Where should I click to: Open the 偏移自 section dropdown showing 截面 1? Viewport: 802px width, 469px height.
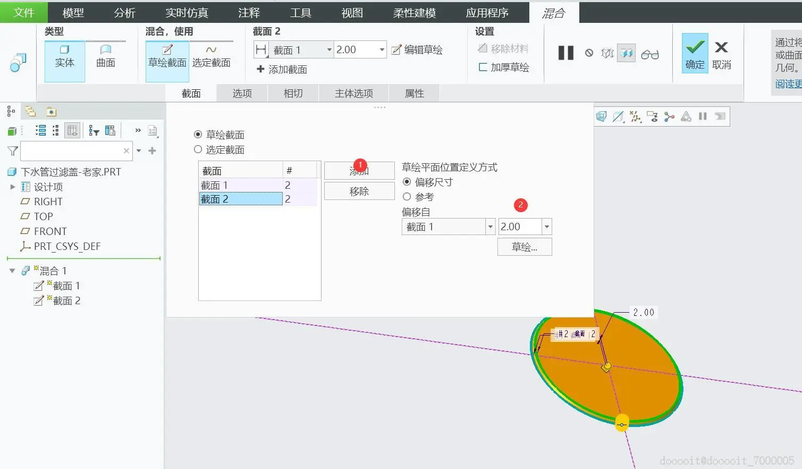pyautogui.click(x=490, y=226)
